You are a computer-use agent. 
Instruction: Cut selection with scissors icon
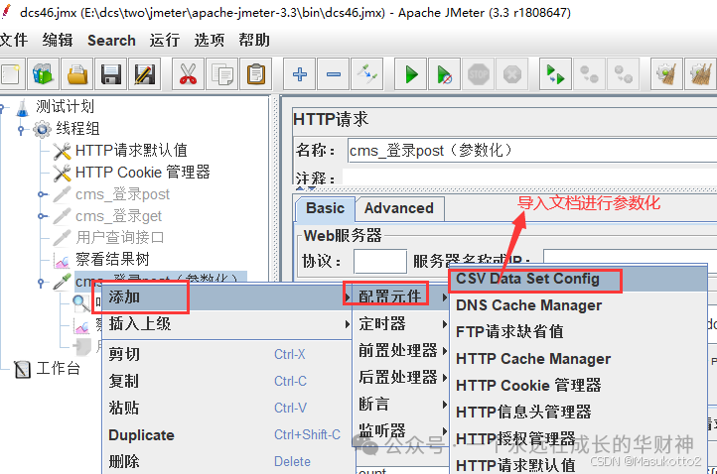[188, 74]
